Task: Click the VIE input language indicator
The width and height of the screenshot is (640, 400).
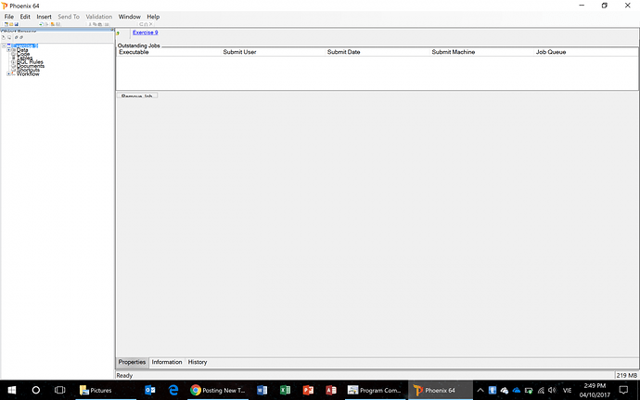Action: click(567, 390)
